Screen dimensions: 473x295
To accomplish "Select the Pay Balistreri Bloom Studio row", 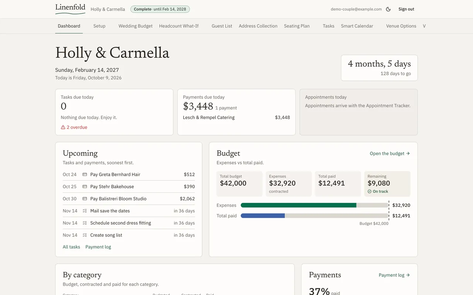I will [x=129, y=199].
